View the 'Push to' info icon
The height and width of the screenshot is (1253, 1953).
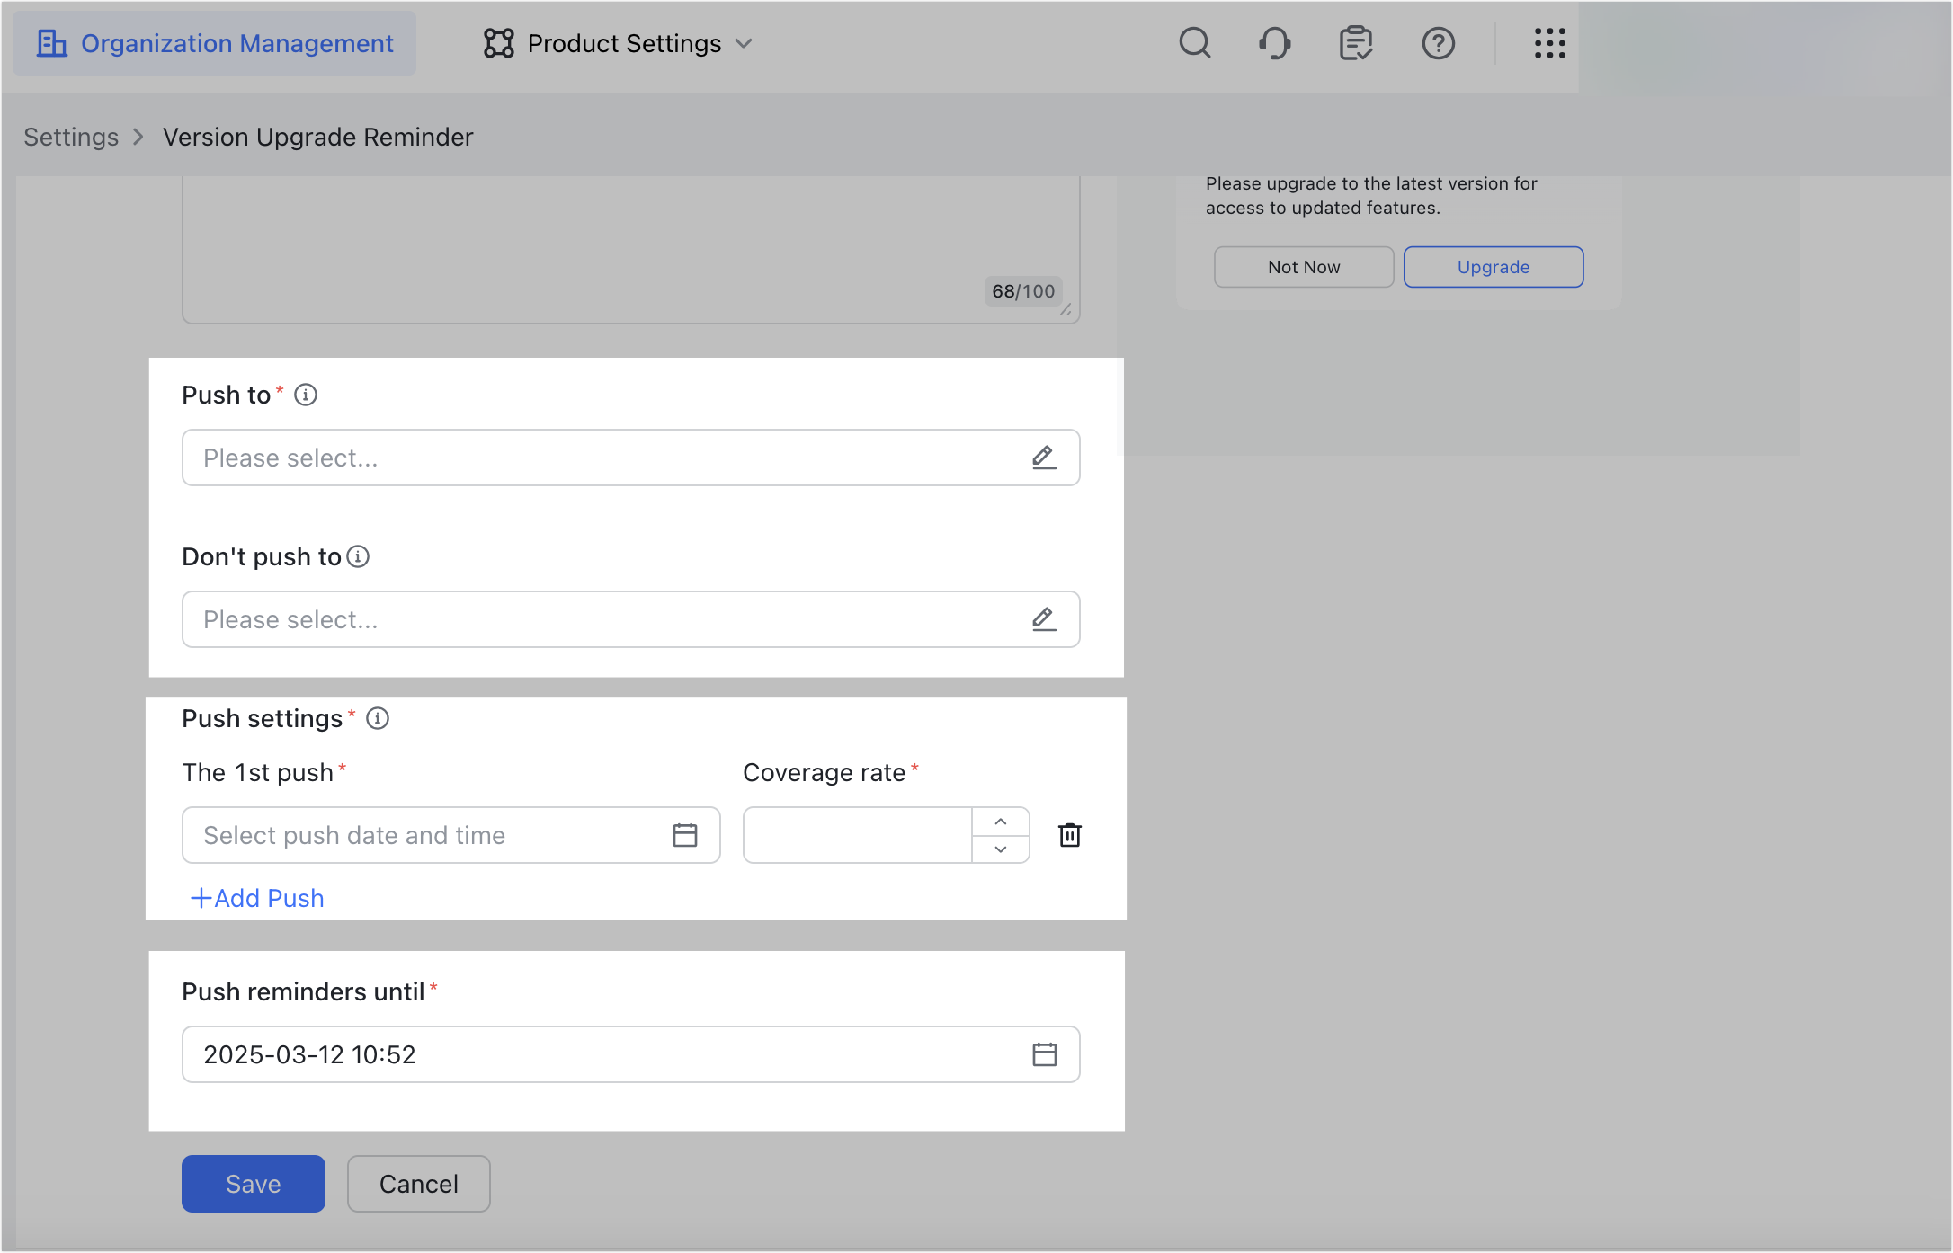[x=306, y=394]
